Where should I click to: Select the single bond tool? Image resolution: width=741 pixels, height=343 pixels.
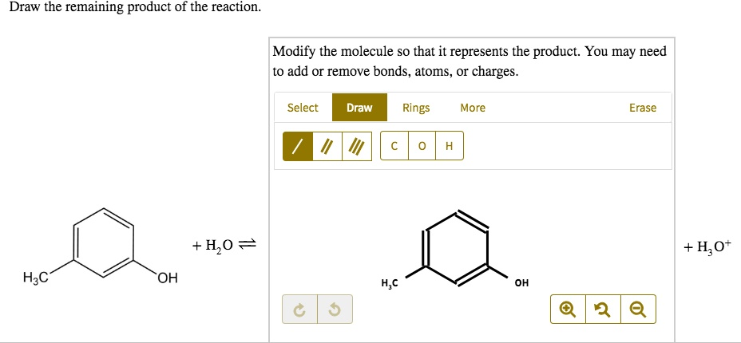(297, 146)
